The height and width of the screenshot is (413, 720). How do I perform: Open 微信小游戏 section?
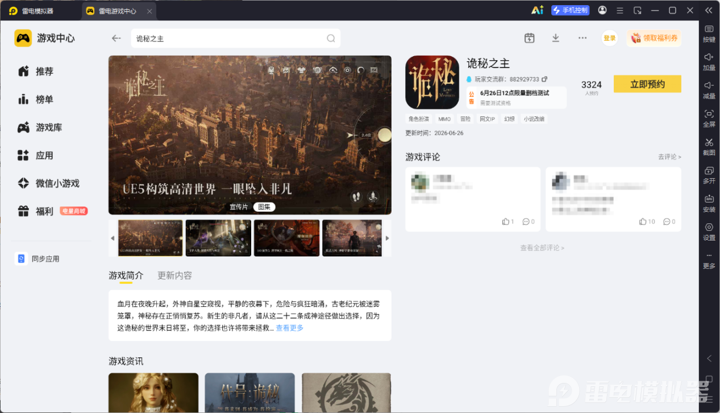[x=48, y=183]
